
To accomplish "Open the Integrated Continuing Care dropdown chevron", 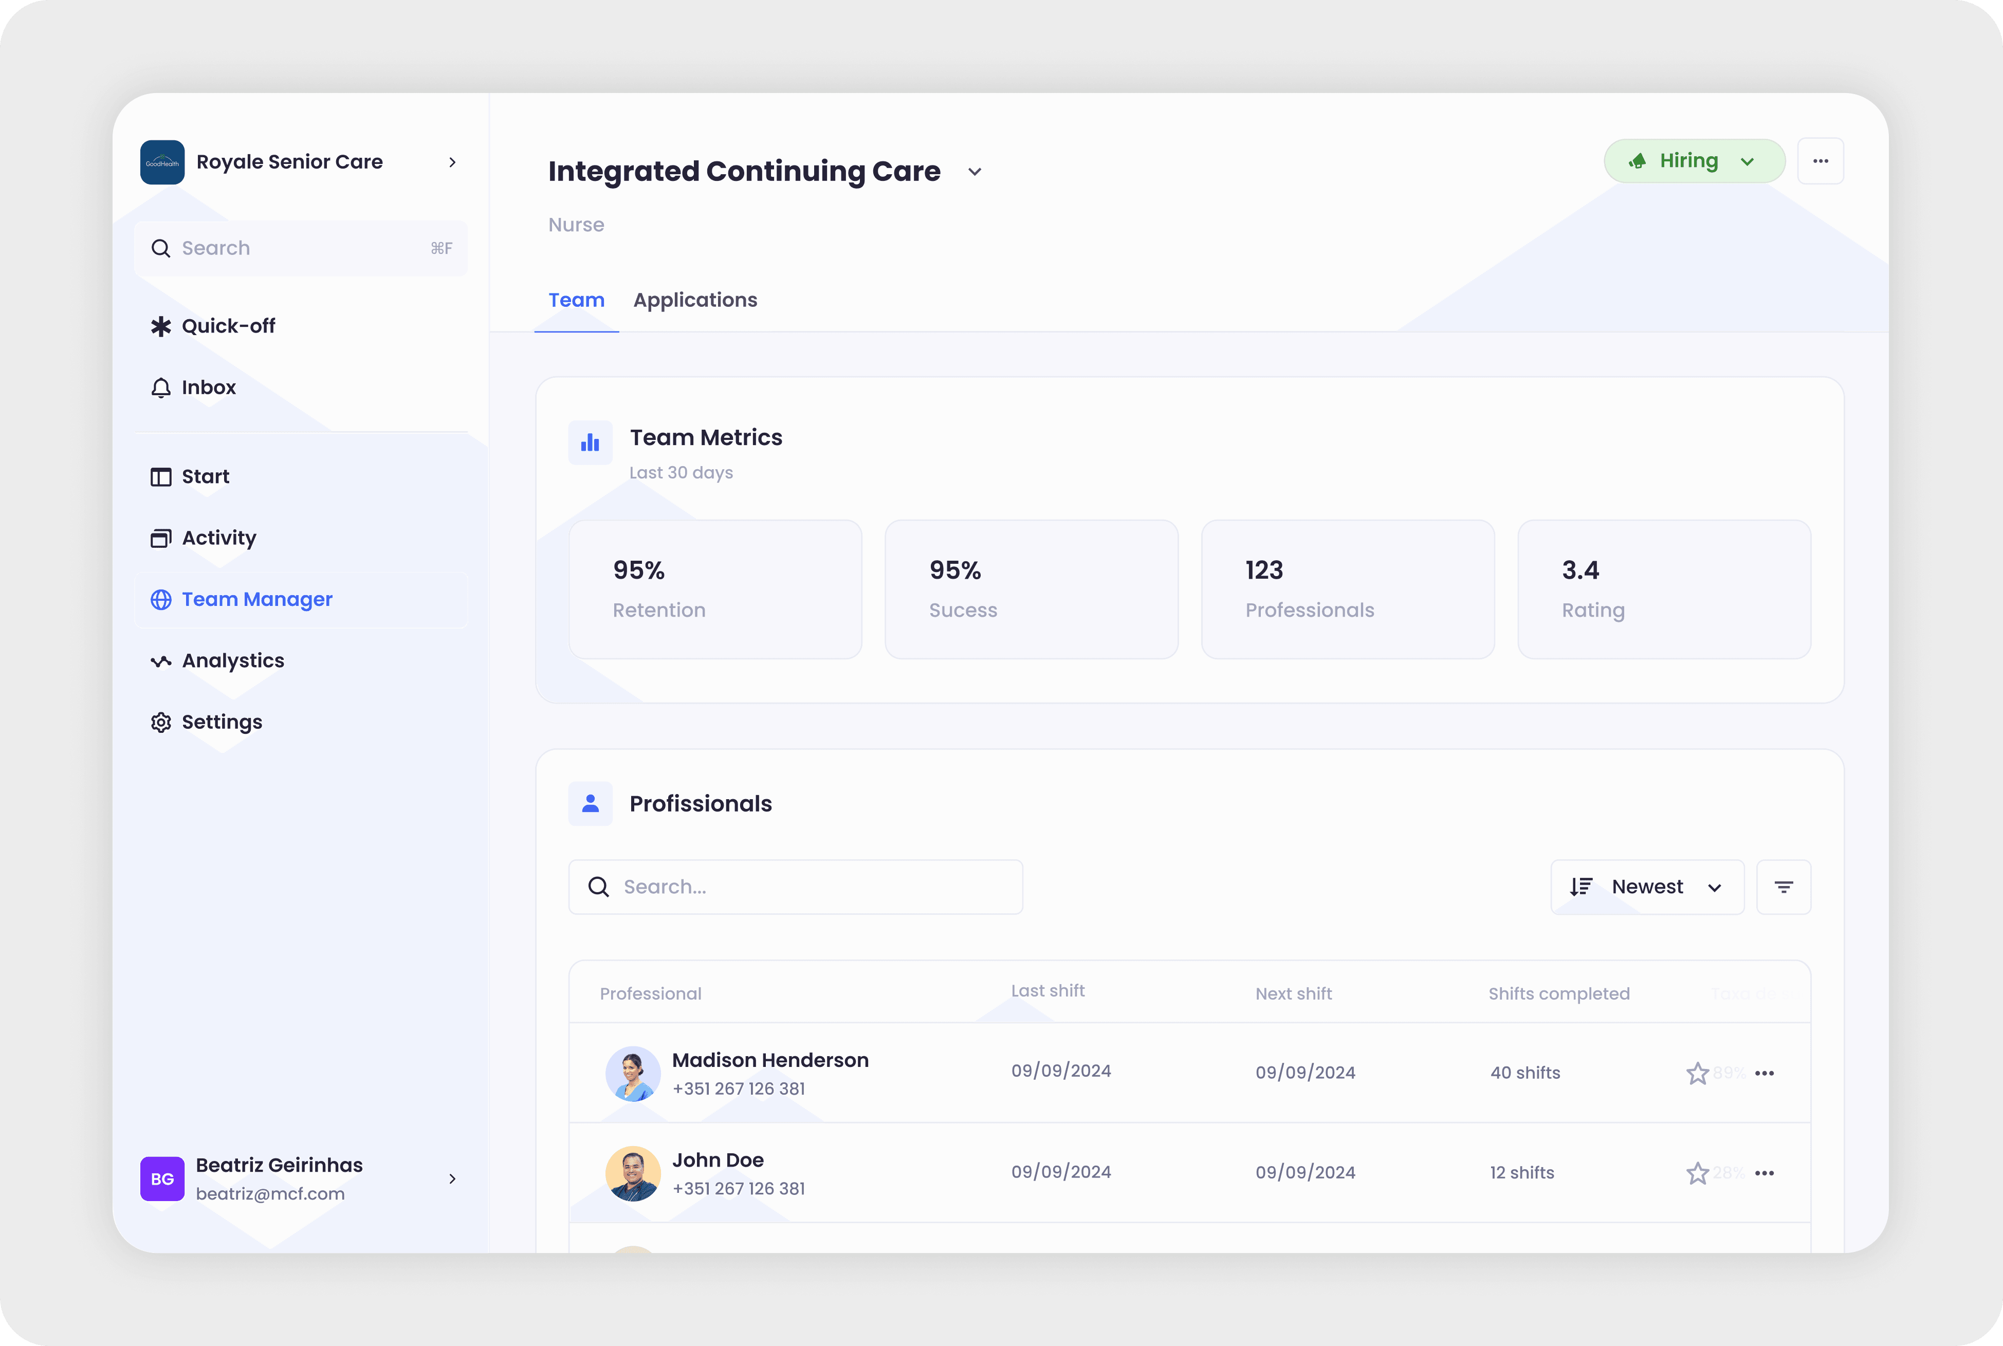I will point(975,172).
